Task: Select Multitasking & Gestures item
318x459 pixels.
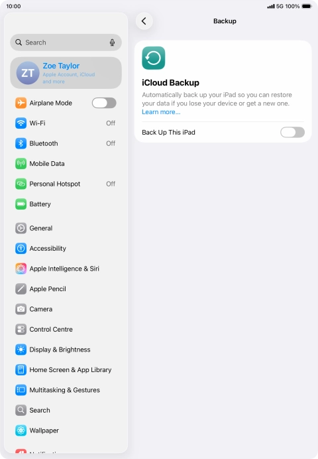Action: tap(66, 390)
